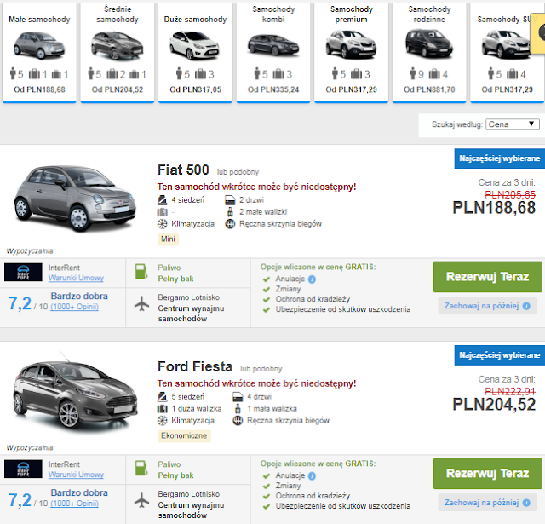Click the strikethrough price PLN222,91
This screenshot has height=524, width=545.
510,392
